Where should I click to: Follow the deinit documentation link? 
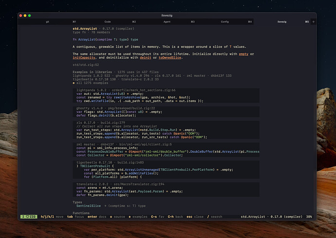pos(146,58)
